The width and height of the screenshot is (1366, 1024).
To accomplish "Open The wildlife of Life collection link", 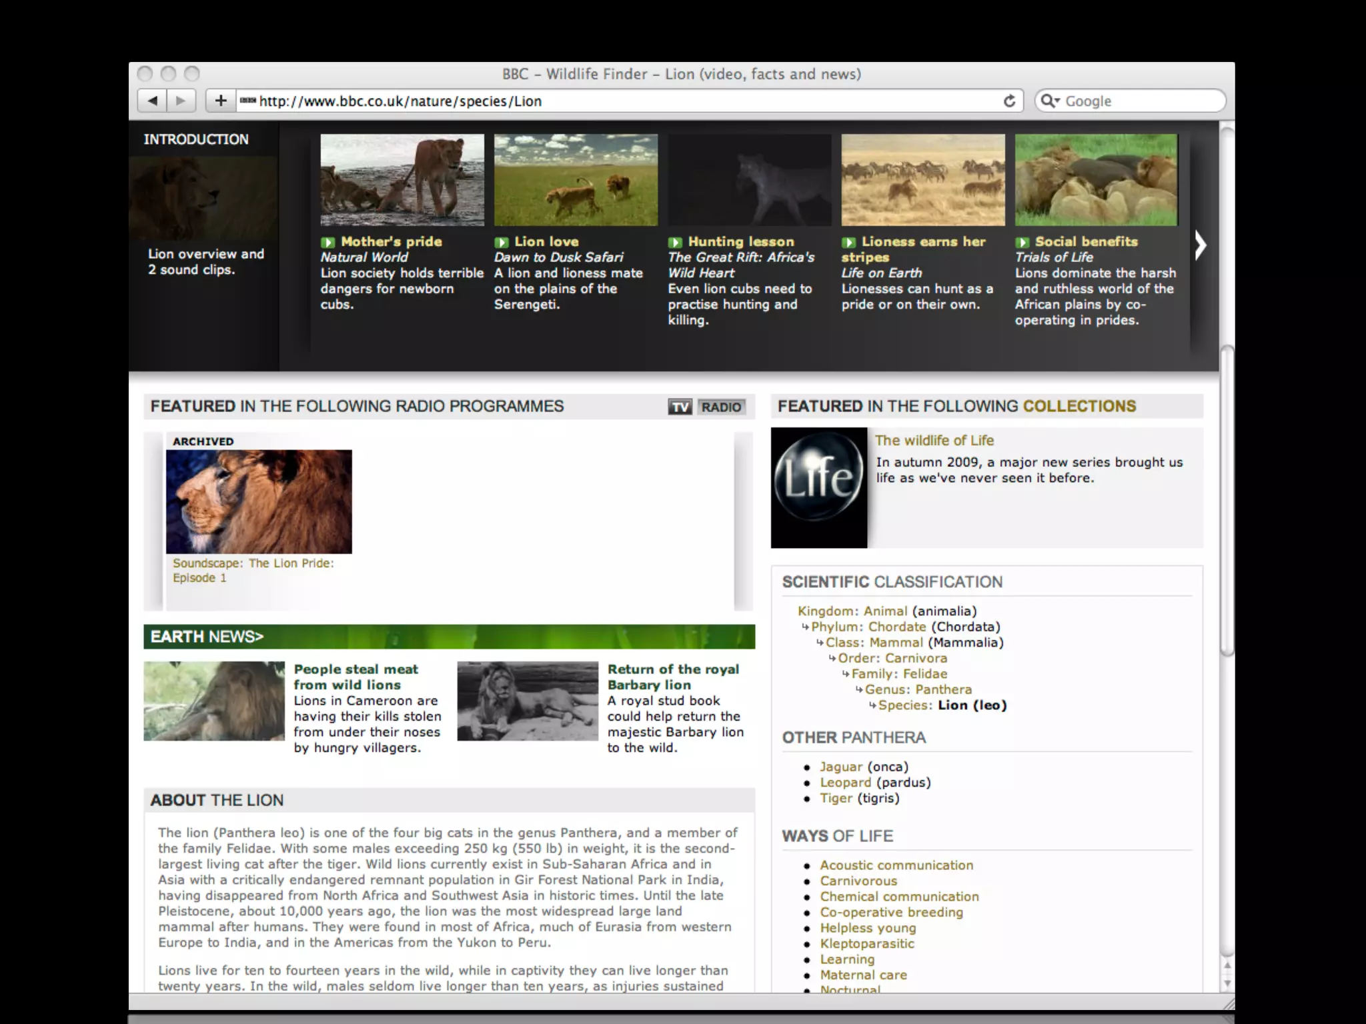I will pyautogui.click(x=934, y=440).
